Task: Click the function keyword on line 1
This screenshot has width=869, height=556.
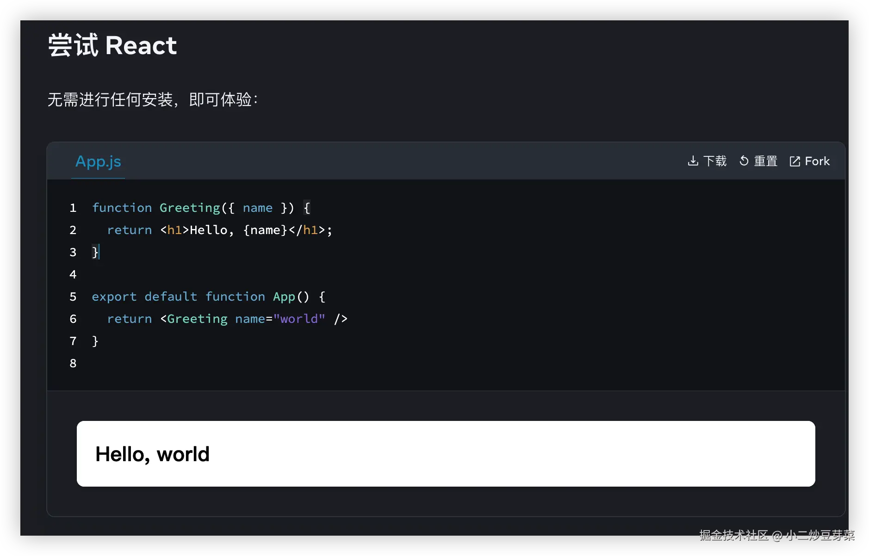Action: tap(122, 208)
